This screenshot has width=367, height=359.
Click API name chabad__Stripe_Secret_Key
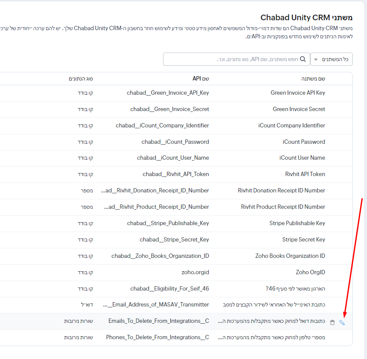tap(174, 240)
